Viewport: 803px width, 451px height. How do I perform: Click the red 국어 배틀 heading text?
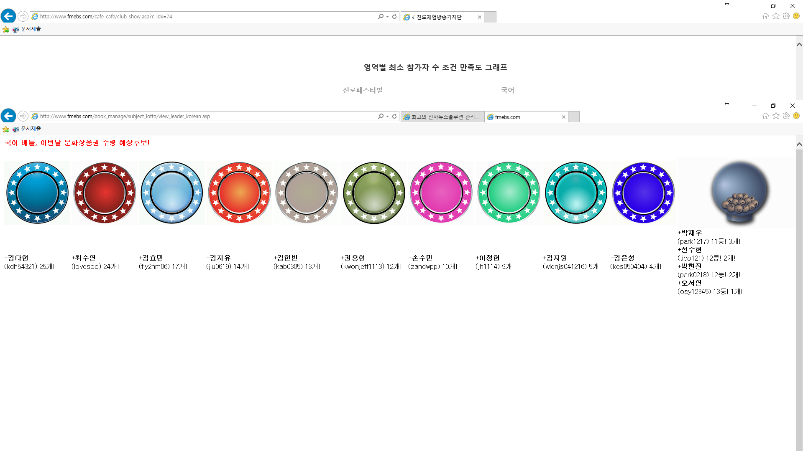tap(77, 143)
